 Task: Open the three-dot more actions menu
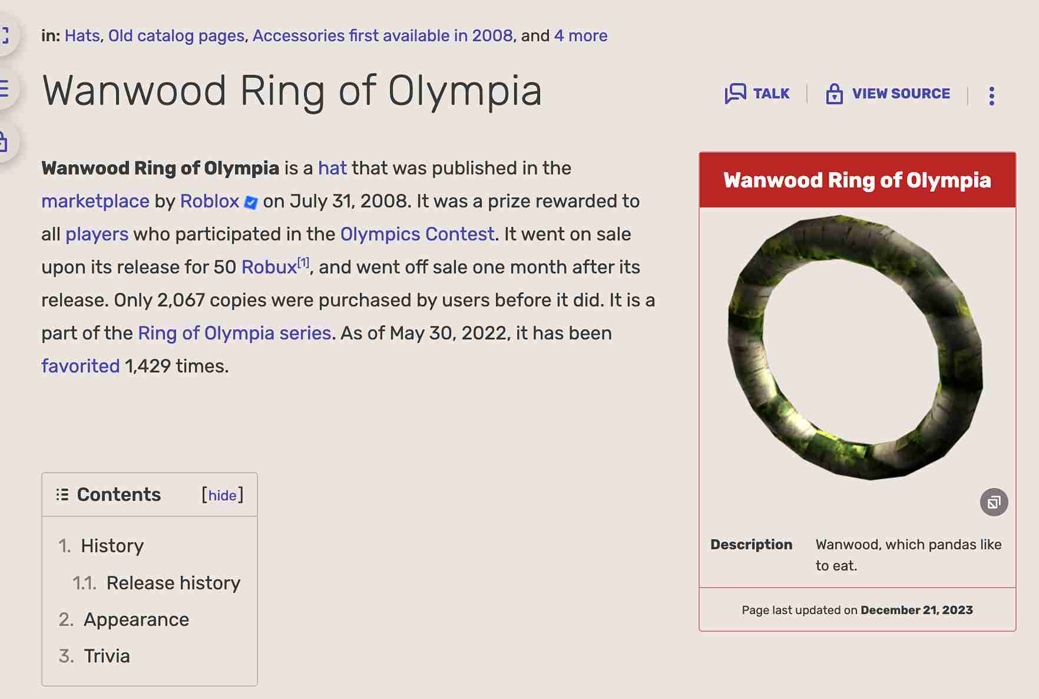click(x=992, y=95)
